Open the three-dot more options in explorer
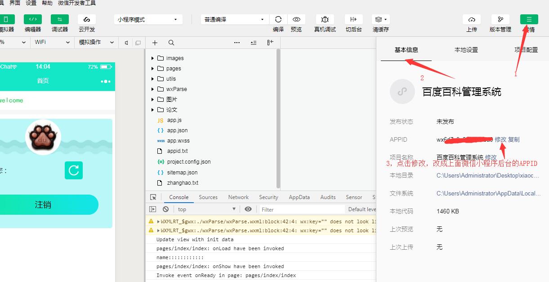Screen dimensions: 549x282 (x=237, y=43)
